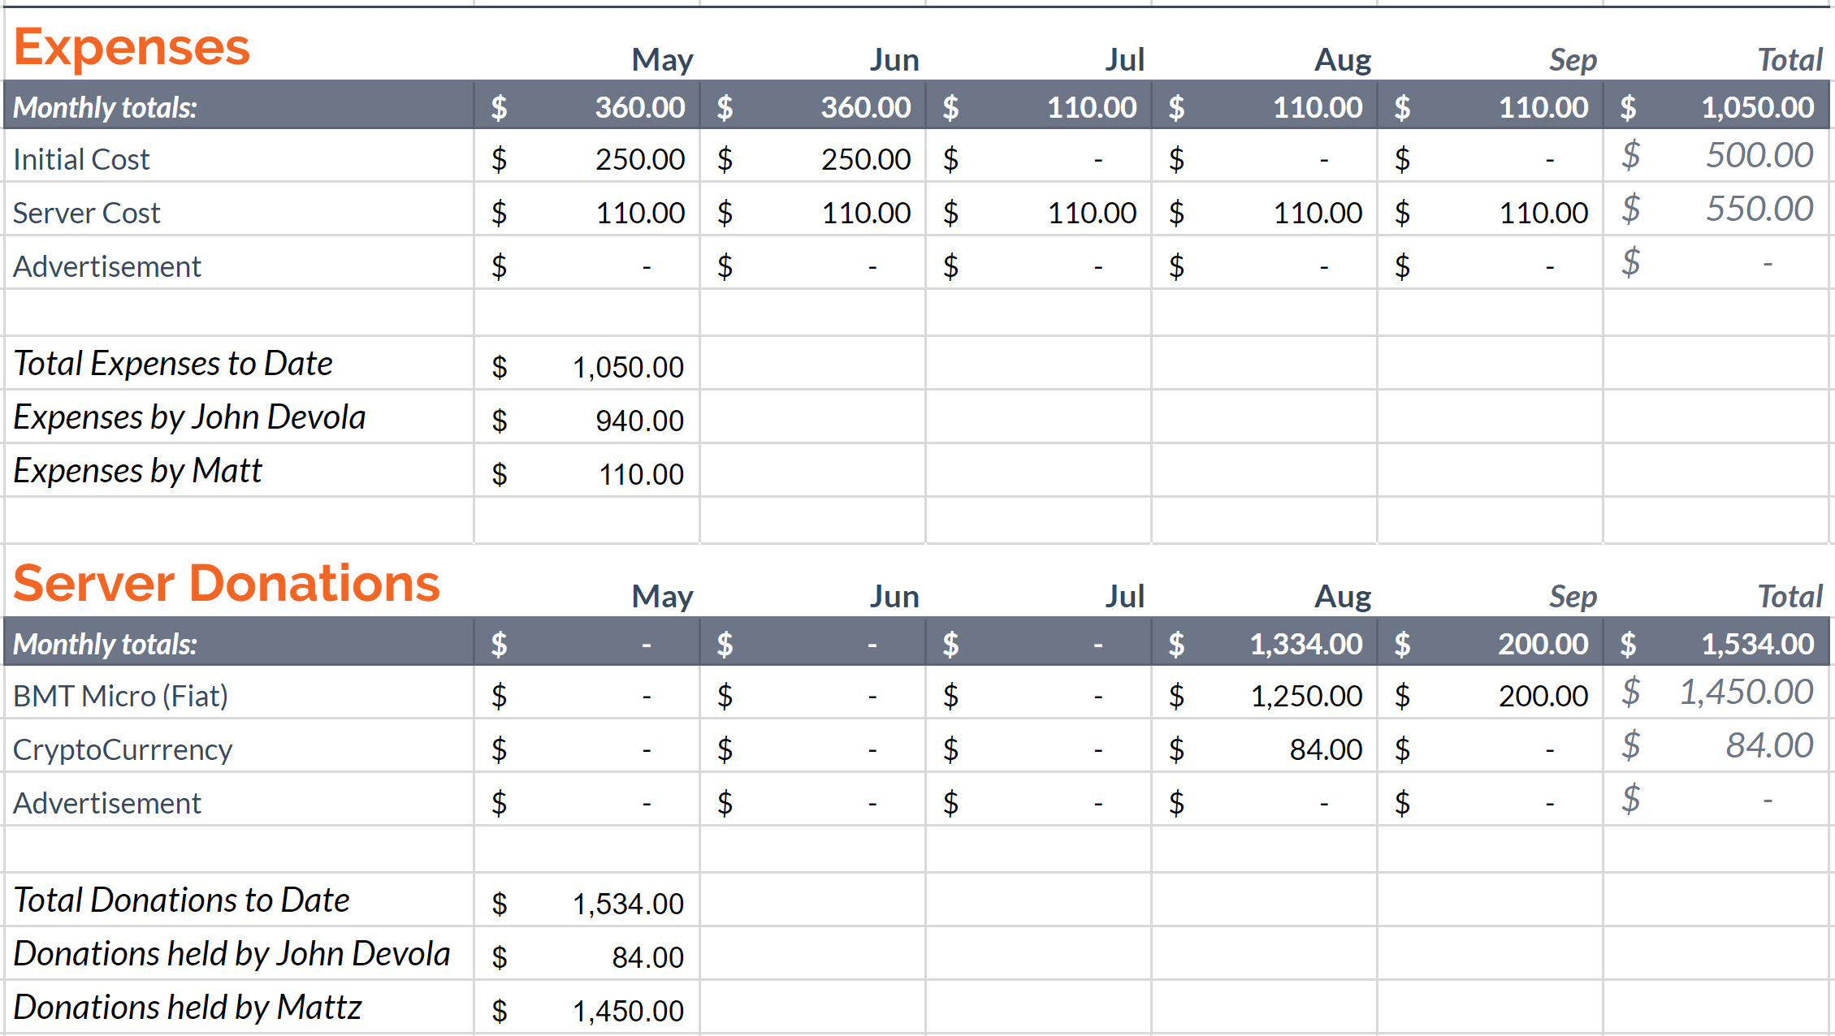The width and height of the screenshot is (1835, 1036).
Task: Click BMT Micro (Fiat) row label
Action: click(120, 696)
